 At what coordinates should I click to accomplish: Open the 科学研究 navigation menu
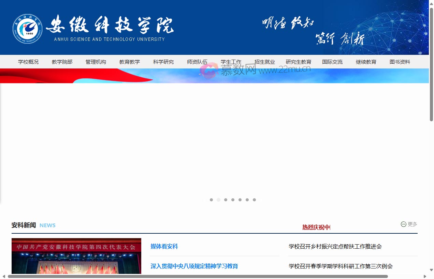pyautogui.click(x=163, y=62)
